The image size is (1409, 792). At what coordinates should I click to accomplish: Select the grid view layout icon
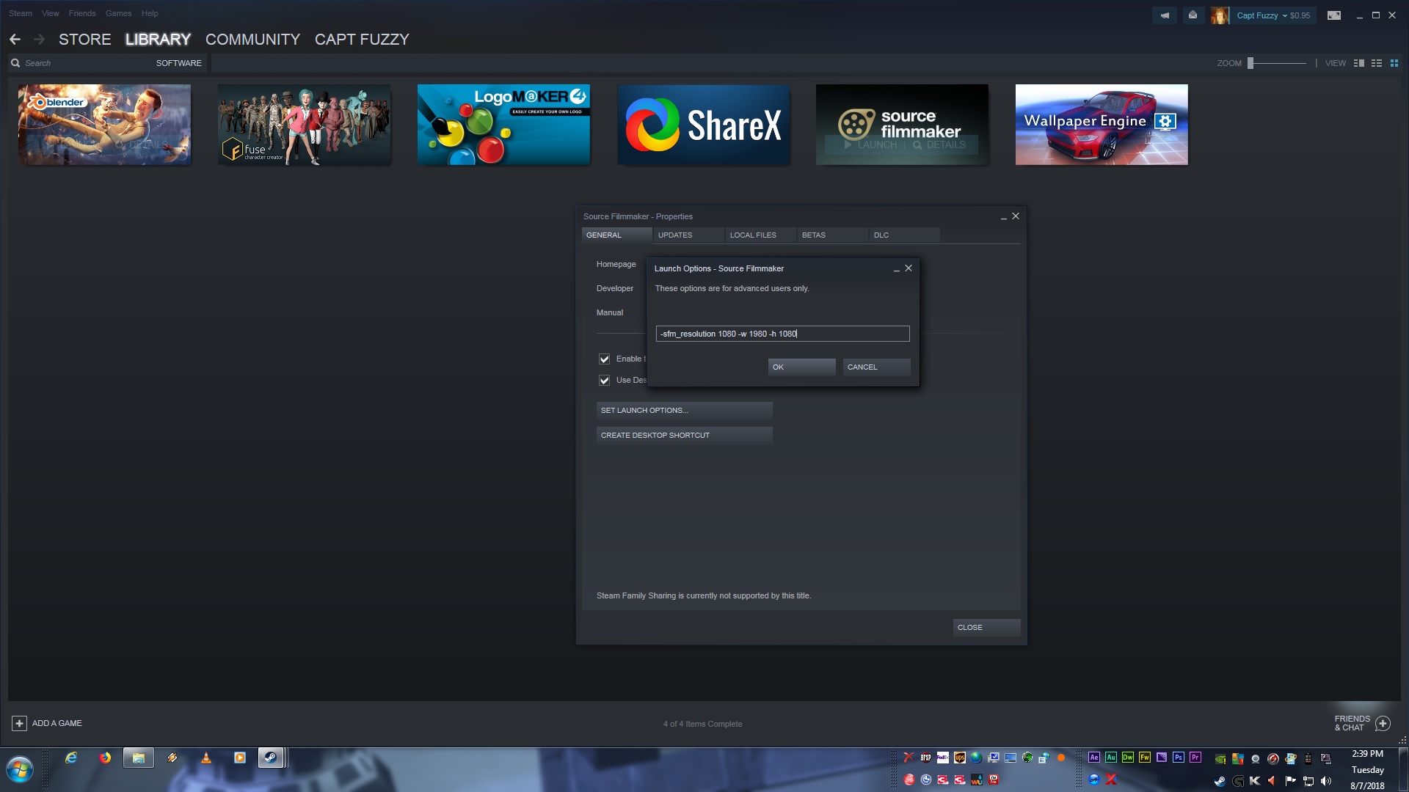tap(1394, 63)
